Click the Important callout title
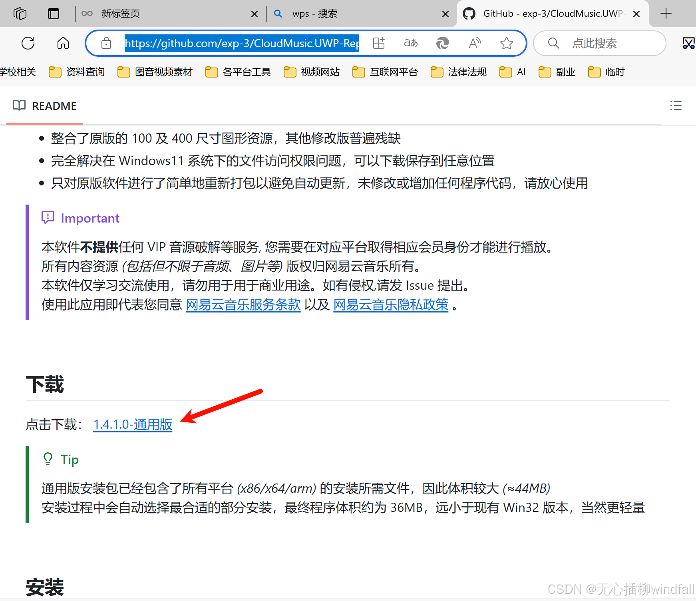696x601 pixels. [x=90, y=218]
